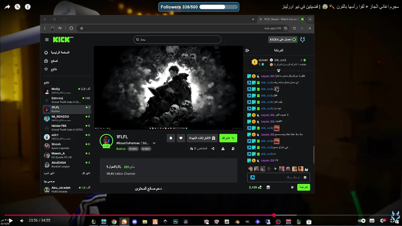Mute the YouTube video volume
The image size is (402, 226).
click(x=22, y=221)
